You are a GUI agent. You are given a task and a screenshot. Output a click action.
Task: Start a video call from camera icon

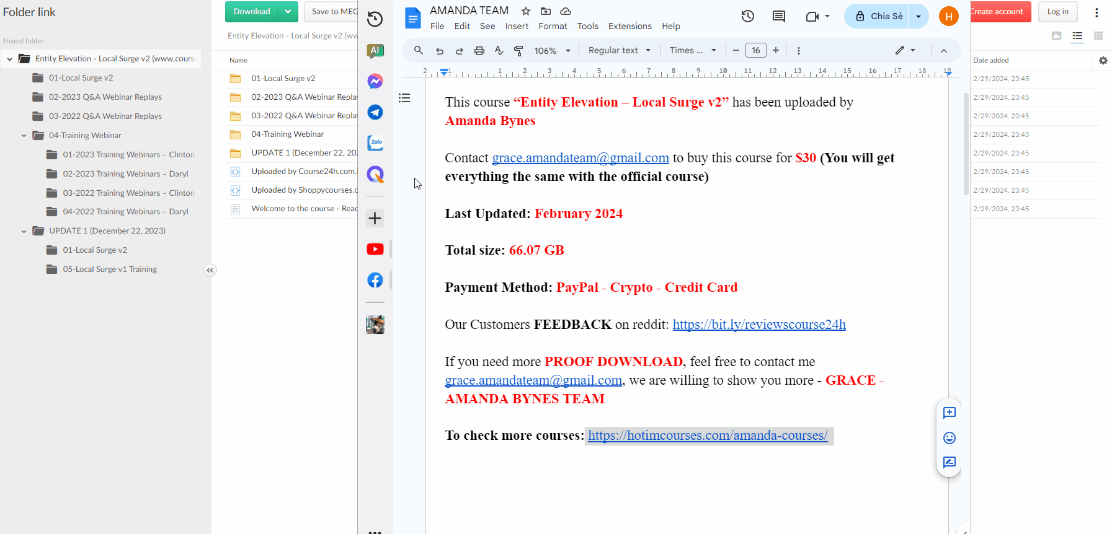(812, 17)
